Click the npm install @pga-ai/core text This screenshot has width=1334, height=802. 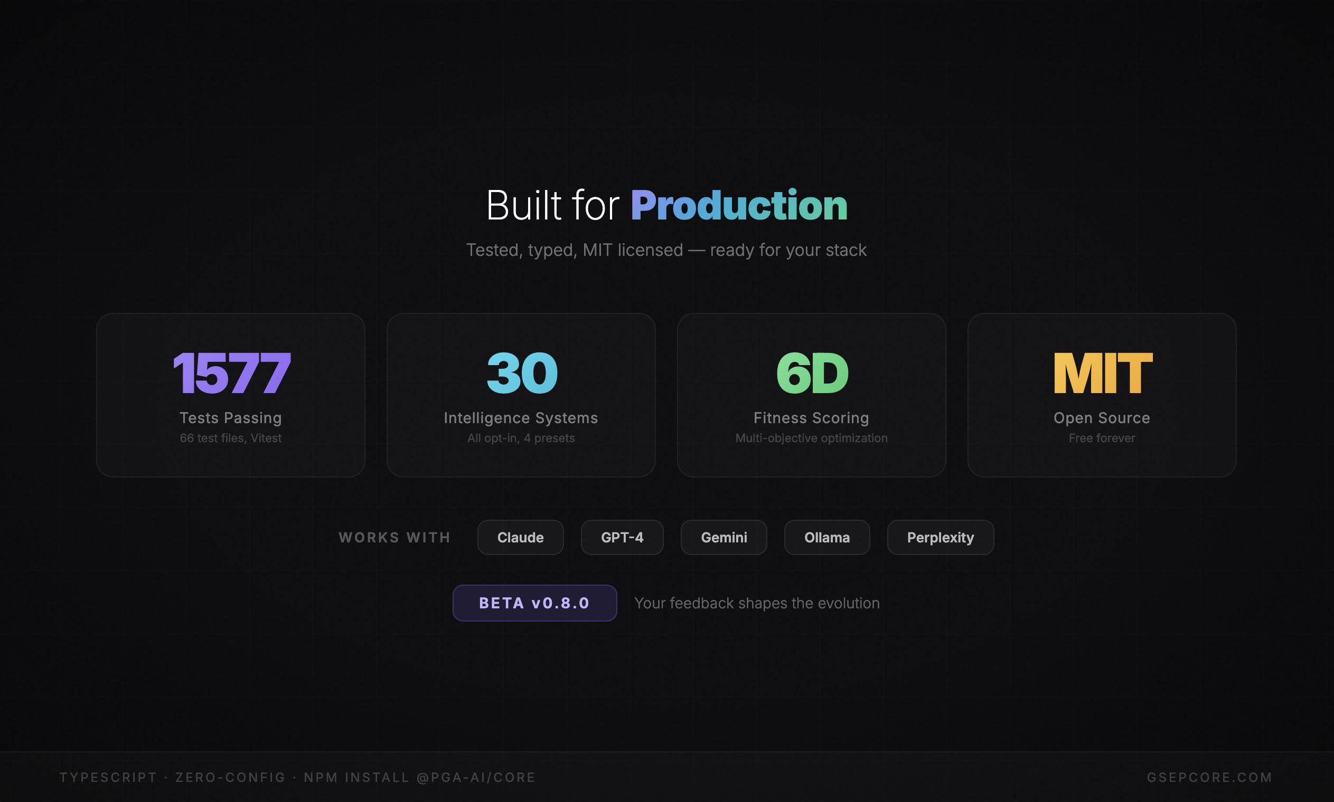coord(419,777)
